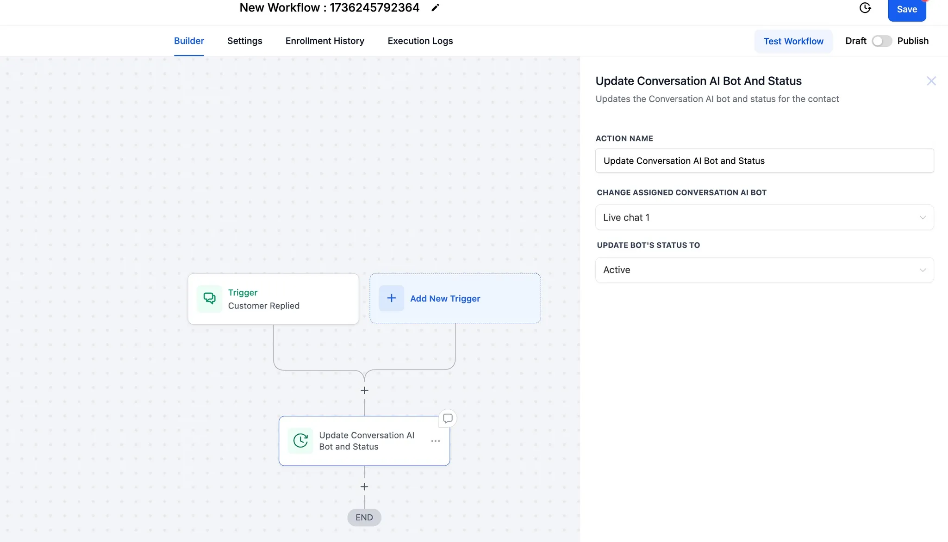Add step with plus icon above action node
Viewport: 948px width, 542px height.
[x=364, y=390]
